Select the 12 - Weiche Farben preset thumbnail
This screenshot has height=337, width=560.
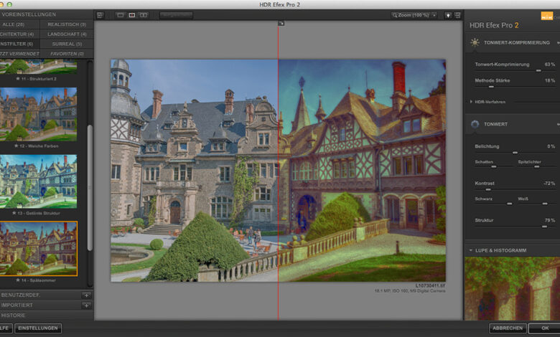click(39, 115)
